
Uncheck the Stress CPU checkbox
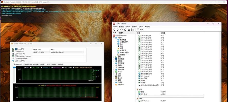(x=16, y=49)
